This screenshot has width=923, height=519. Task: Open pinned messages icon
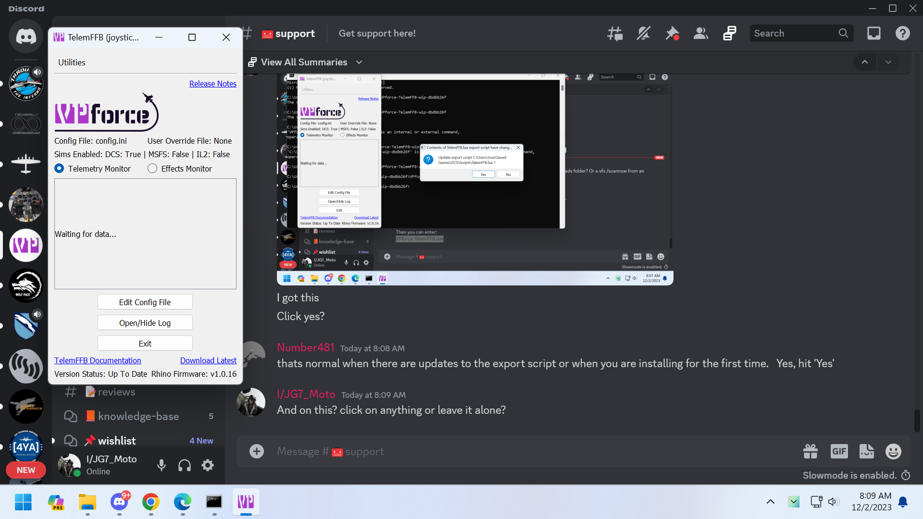click(672, 34)
